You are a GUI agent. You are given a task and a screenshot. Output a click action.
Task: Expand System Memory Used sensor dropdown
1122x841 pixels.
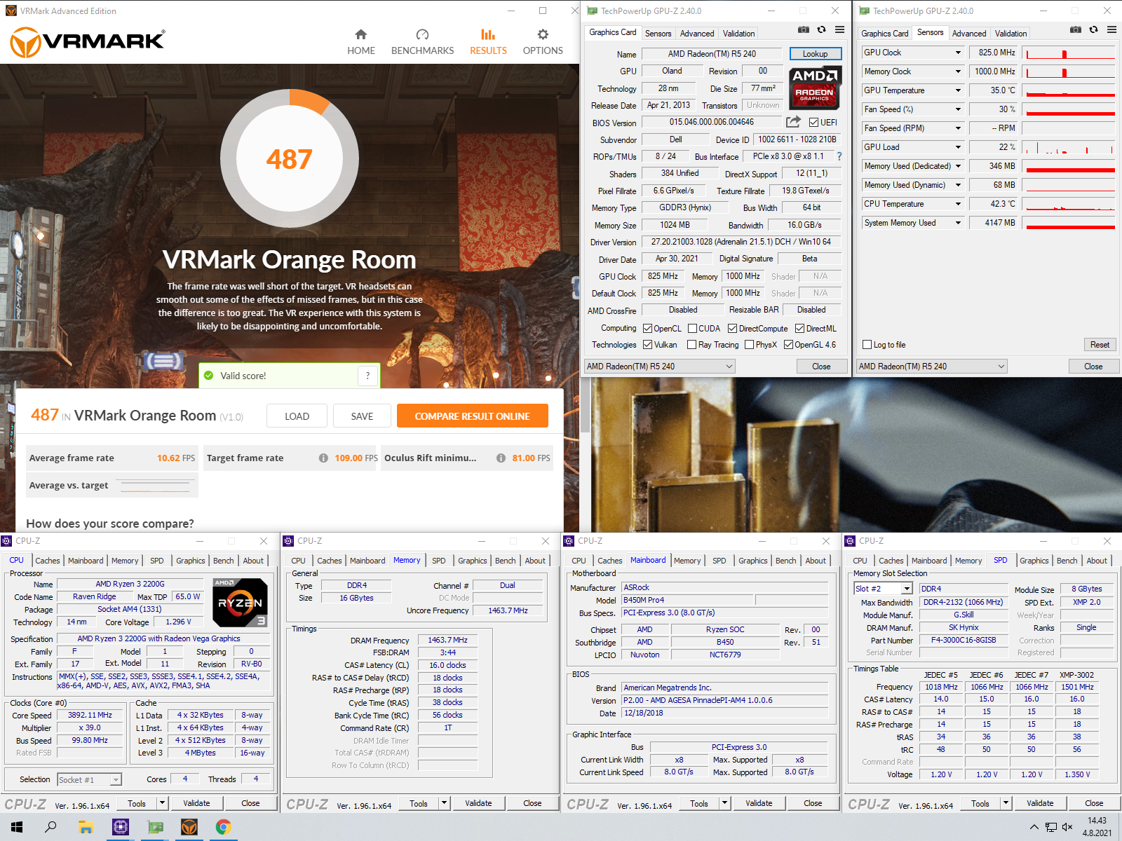[958, 223]
